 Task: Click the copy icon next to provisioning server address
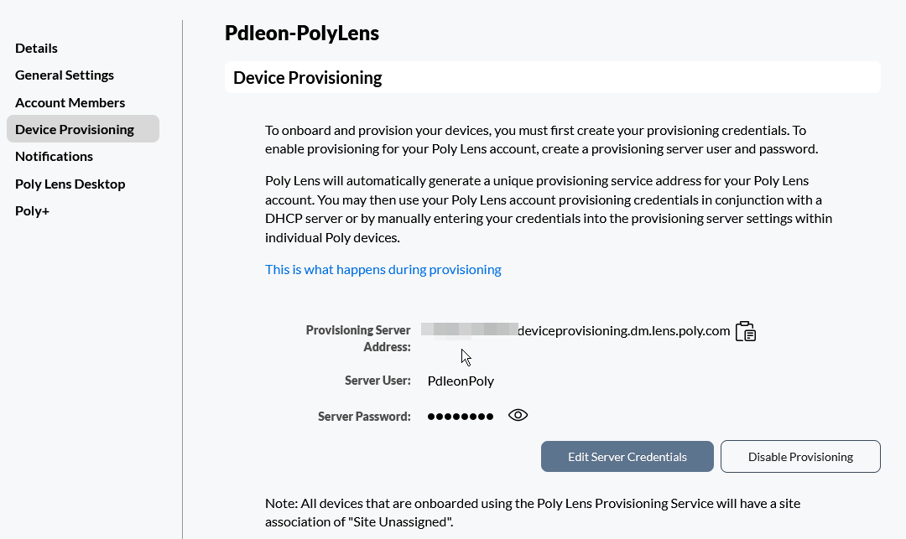coord(745,330)
